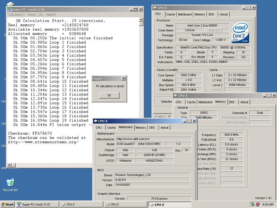This screenshot has width=277, height=208.
Task: Click the processor Name field Intel Core 2 Duo E6850
Action: point(202,25)
